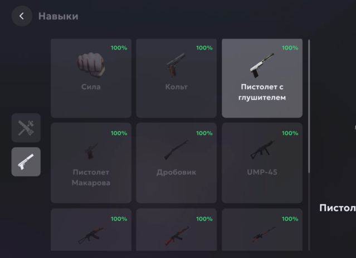This screenshot has height=258, width=356.
Task: Choose the Кольт pistol icon
Action: (176, 65)
